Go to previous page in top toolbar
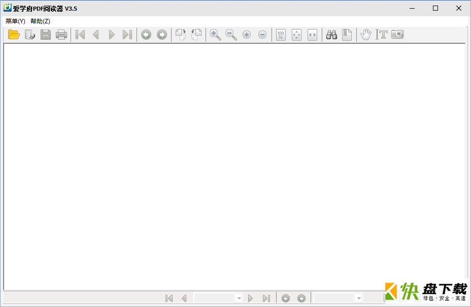 (x=96, y=35)
